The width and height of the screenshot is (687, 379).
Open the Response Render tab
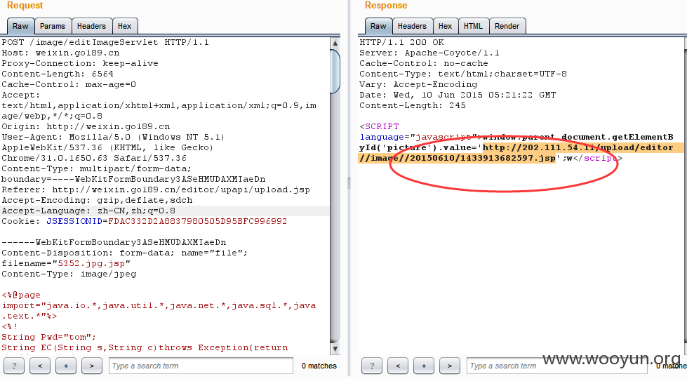[507, 26]
